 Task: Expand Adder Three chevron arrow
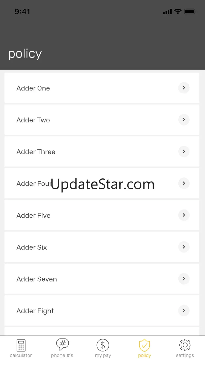tap(184, 151)
